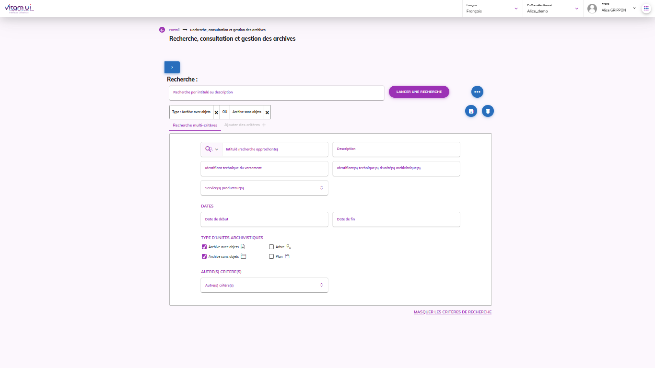Image resolution: width=655 pixels, height=368 pixels.
Task: Check the 'Arbre' checkbox
Action: pos(271,247)
